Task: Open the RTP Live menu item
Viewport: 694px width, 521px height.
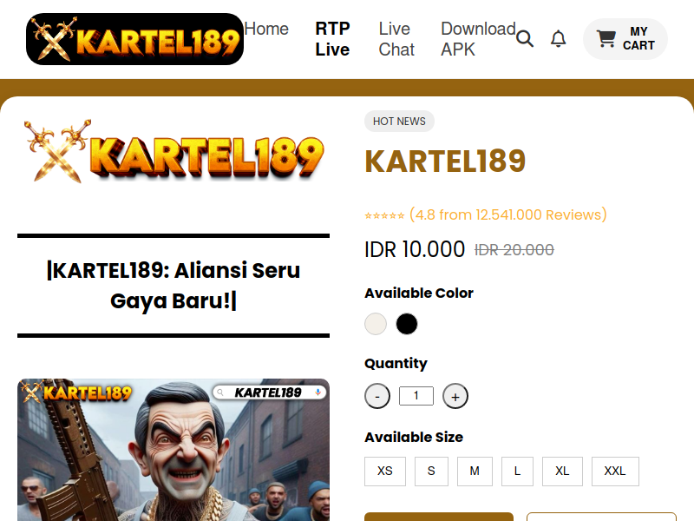Action: [x=332, y=39]
